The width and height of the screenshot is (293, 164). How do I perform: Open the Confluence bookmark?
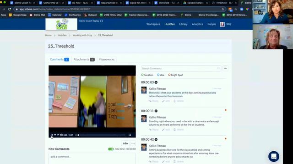point(73,15)
